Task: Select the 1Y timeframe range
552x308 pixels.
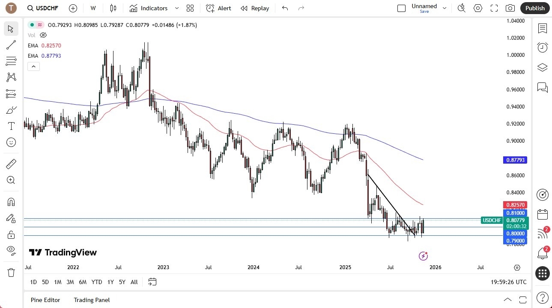Action: (110, 282)
